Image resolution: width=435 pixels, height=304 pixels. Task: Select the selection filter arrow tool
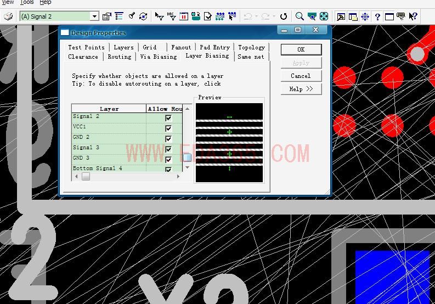point(159,16)
